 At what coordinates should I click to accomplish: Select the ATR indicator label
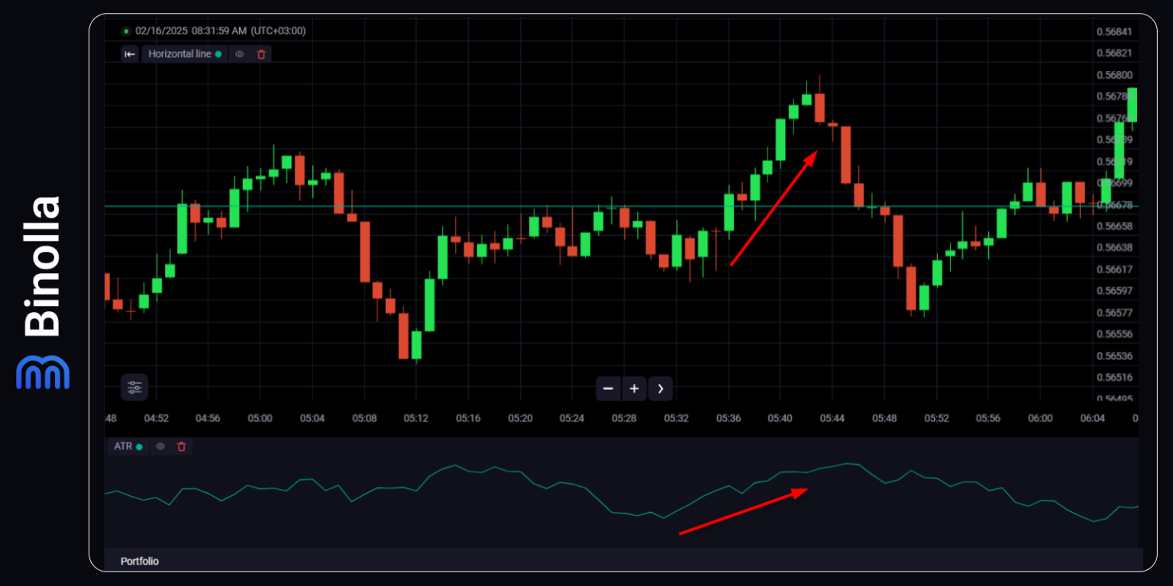point(122,446)
